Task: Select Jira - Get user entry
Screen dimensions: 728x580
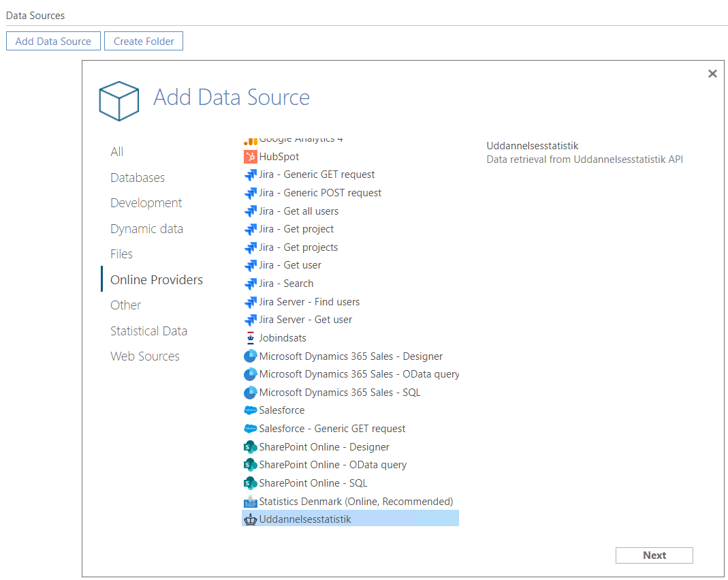Action: 290,265
